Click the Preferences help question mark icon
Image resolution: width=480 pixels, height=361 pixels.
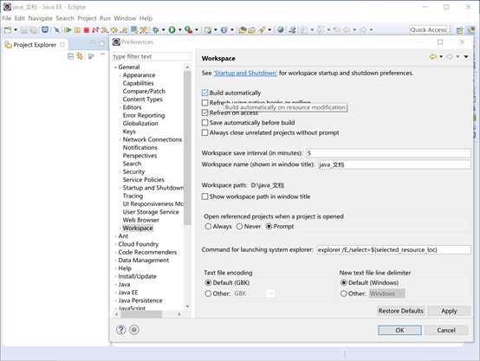coord(121,330)
